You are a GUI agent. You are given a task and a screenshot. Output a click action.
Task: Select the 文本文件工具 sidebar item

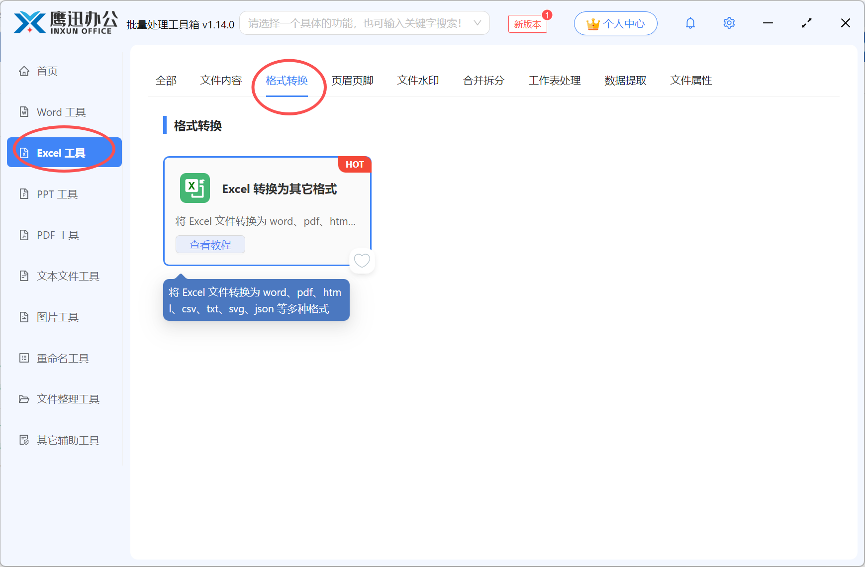click(x=68, y=276)
